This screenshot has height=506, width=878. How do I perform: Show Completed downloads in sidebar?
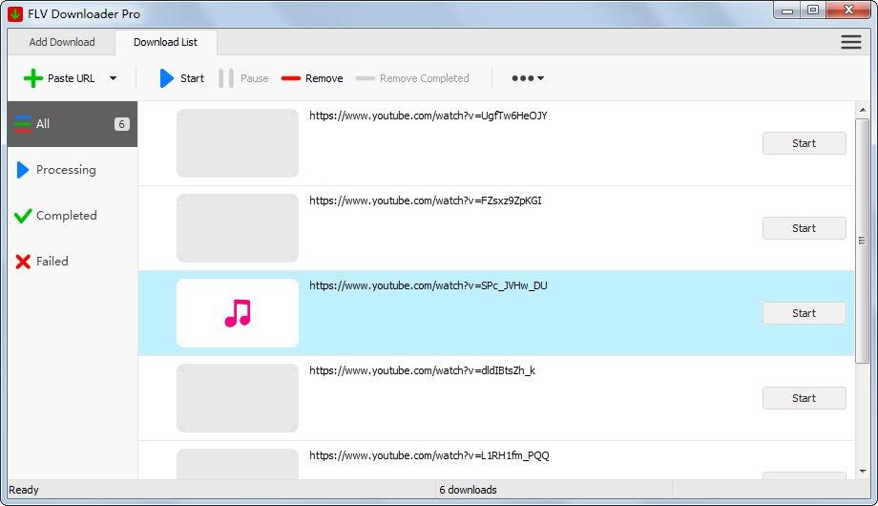pyautogui.click(x=73, y=216)
